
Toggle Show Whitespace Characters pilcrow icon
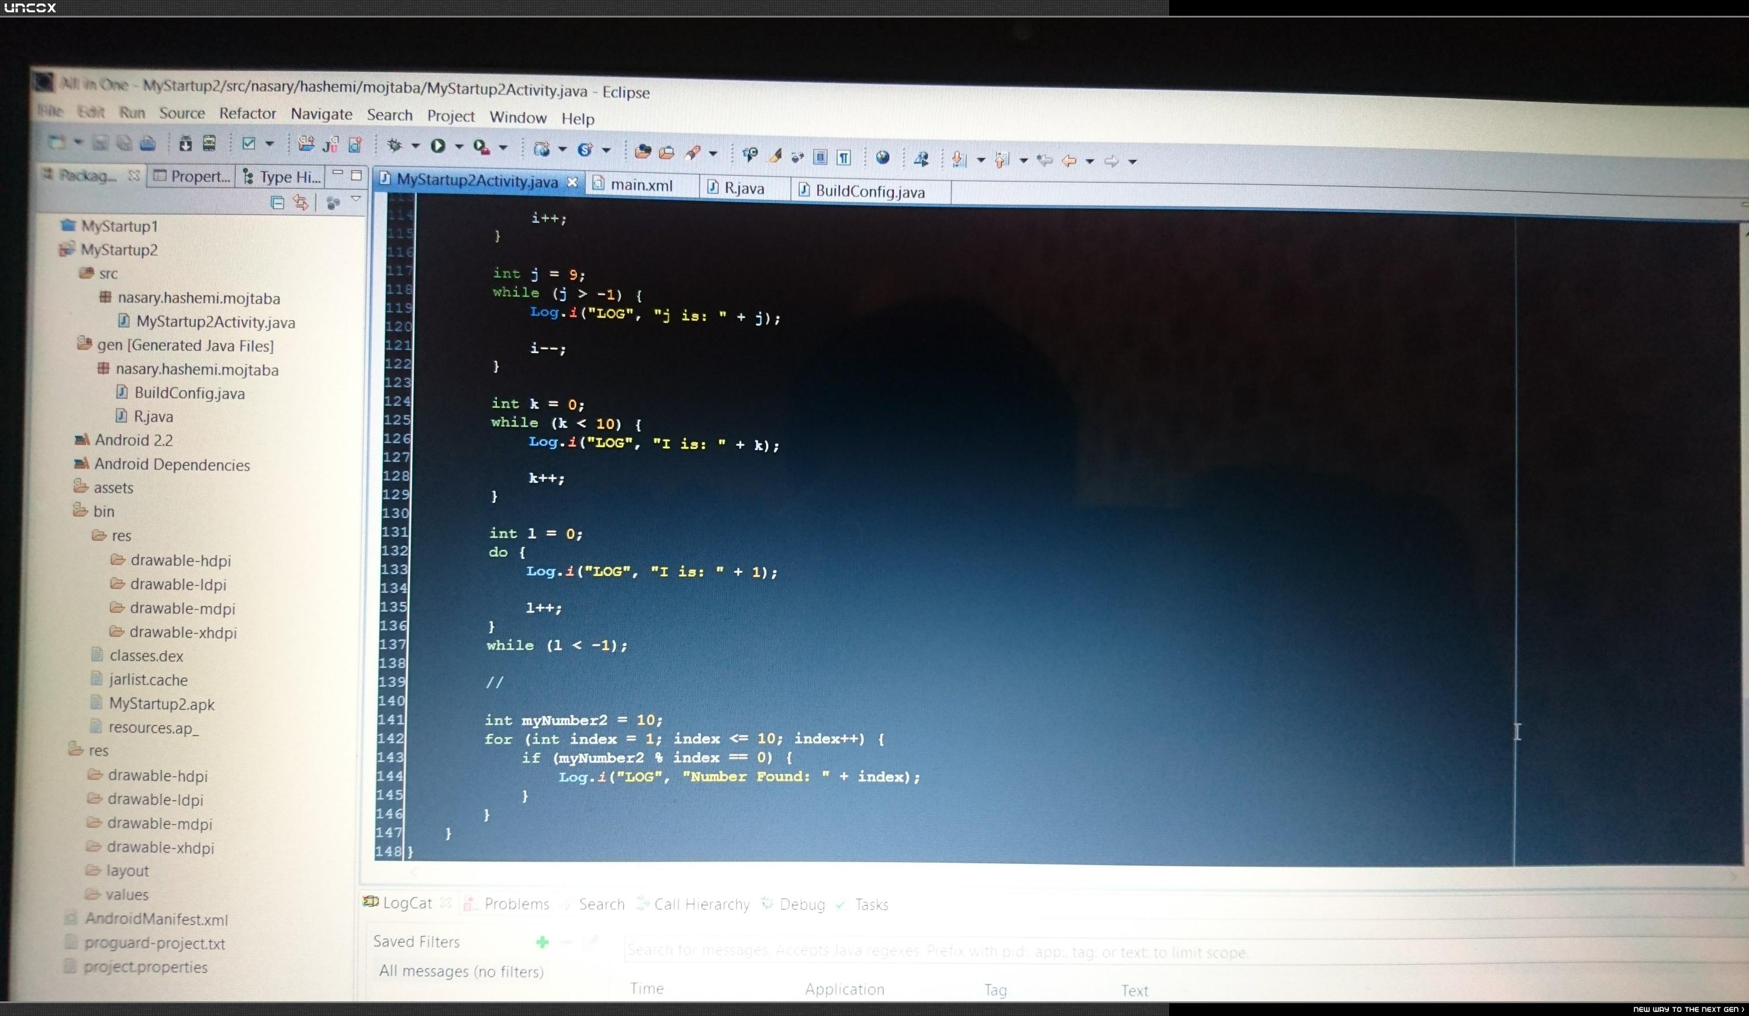844,157
